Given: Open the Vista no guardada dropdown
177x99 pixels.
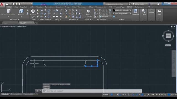Looking at the screenshot, I should (122, 13).
